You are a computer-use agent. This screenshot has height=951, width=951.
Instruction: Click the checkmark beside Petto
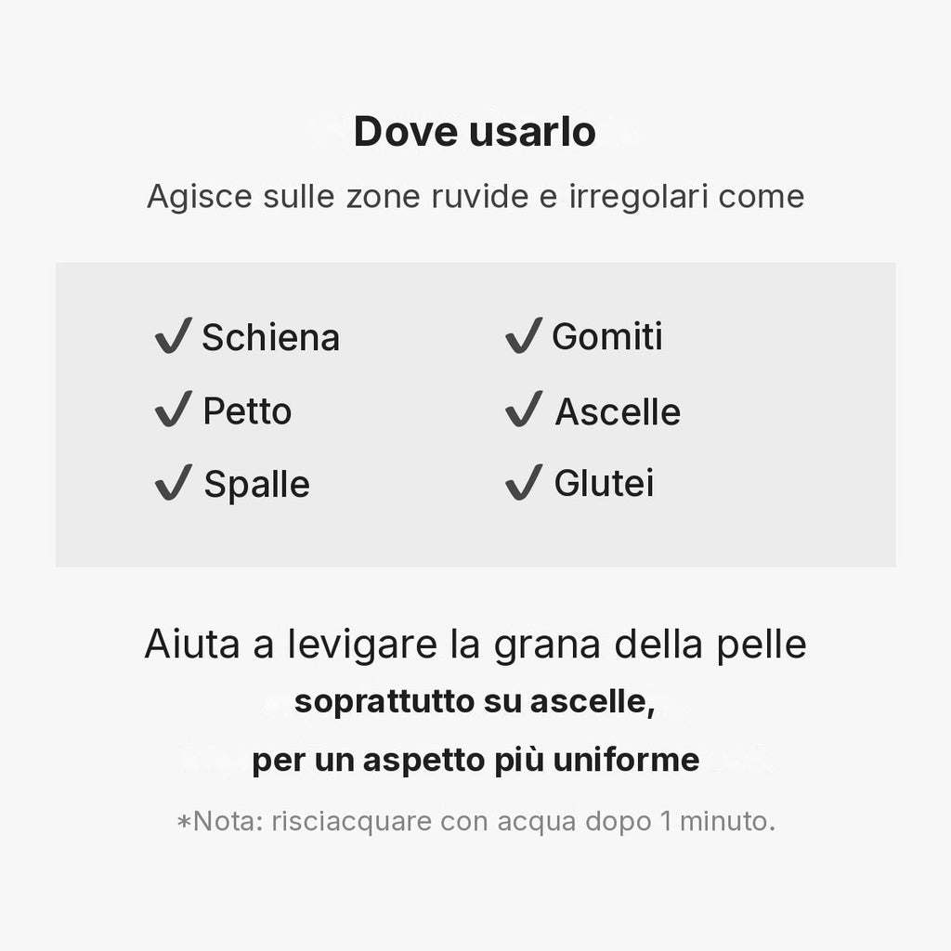[174, 409]
